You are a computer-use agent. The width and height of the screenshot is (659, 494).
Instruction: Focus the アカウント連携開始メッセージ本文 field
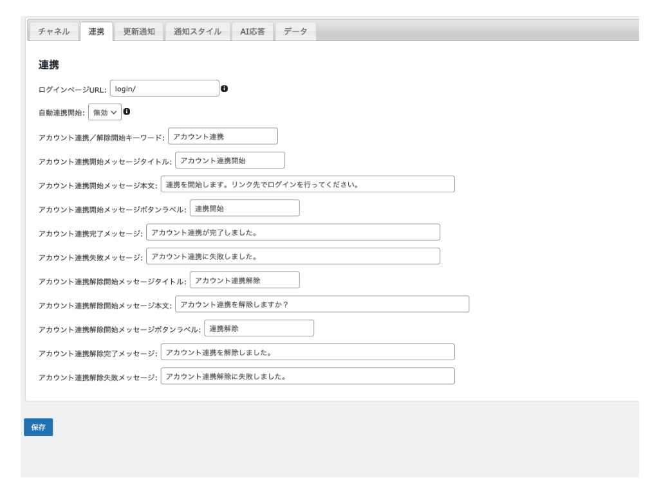point(308,184)
